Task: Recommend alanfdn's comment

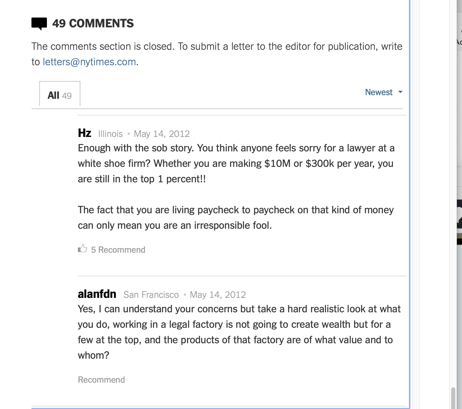Action: (101, 380)
